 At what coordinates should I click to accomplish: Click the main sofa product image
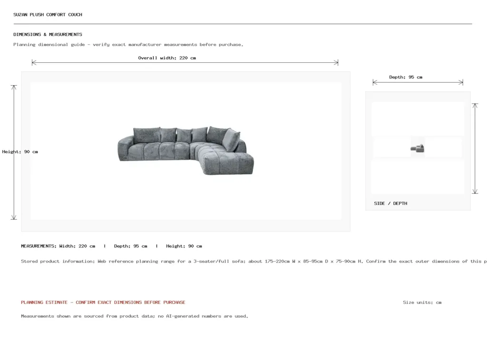186,151
